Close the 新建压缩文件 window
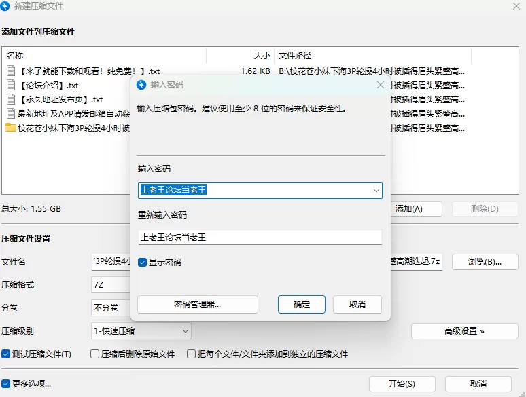 click(x=516, y=6)
